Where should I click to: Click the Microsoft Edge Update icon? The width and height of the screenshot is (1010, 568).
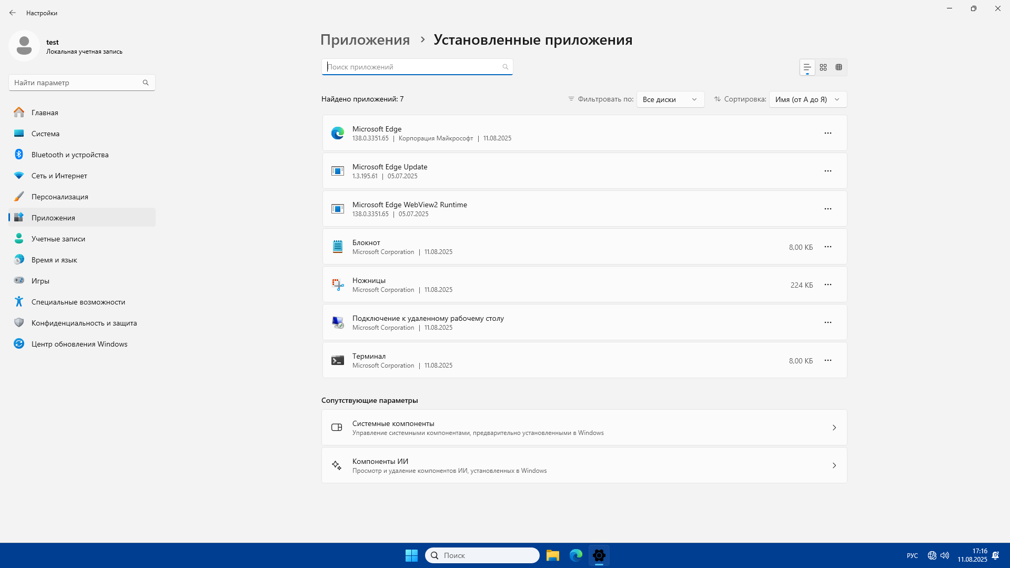[x=338, y=171]
